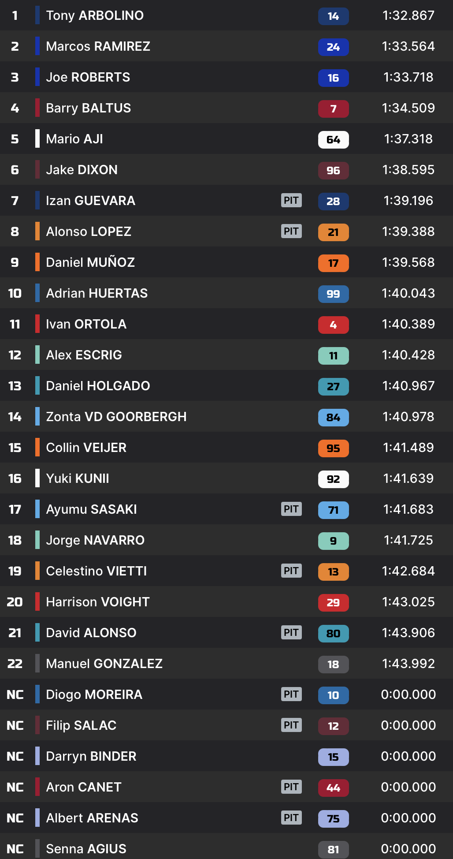Image resolution: width=453 pixels, height=859 pixels.
Task: Click Senna Agius's rider name
Action: [x=86, y=849]
